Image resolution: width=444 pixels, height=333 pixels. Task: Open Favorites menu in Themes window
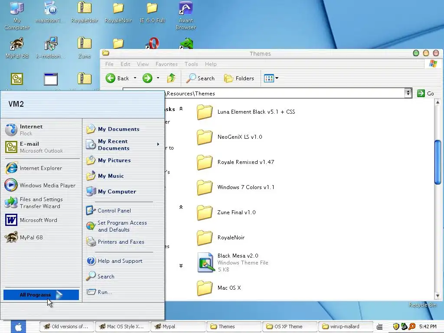166,64
